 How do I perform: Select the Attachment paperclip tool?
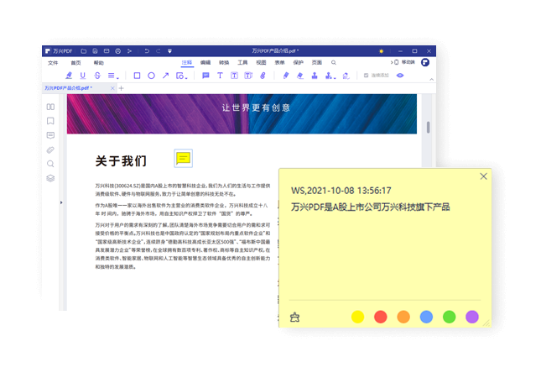pyautogui.click(x=263, y=76)
